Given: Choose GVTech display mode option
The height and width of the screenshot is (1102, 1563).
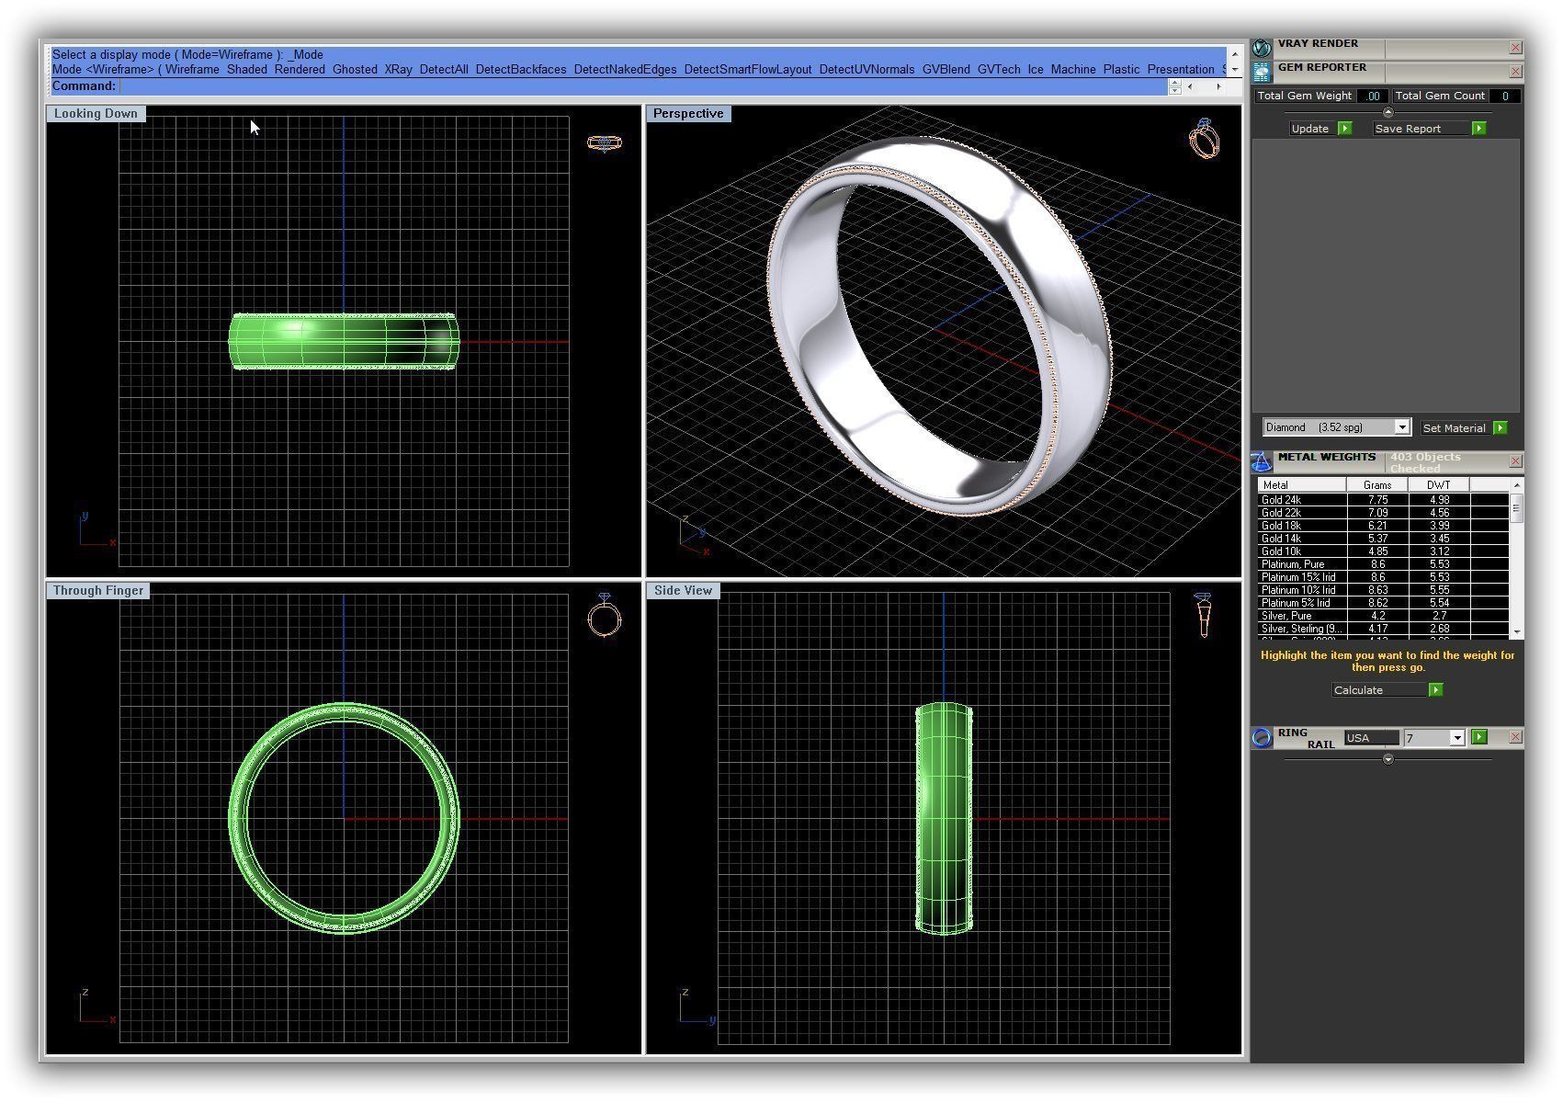Looking at the screenshot, I should coord(999,69).
